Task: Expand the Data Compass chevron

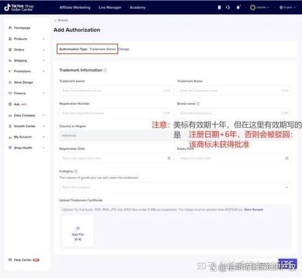Action: tap(44, 115)
